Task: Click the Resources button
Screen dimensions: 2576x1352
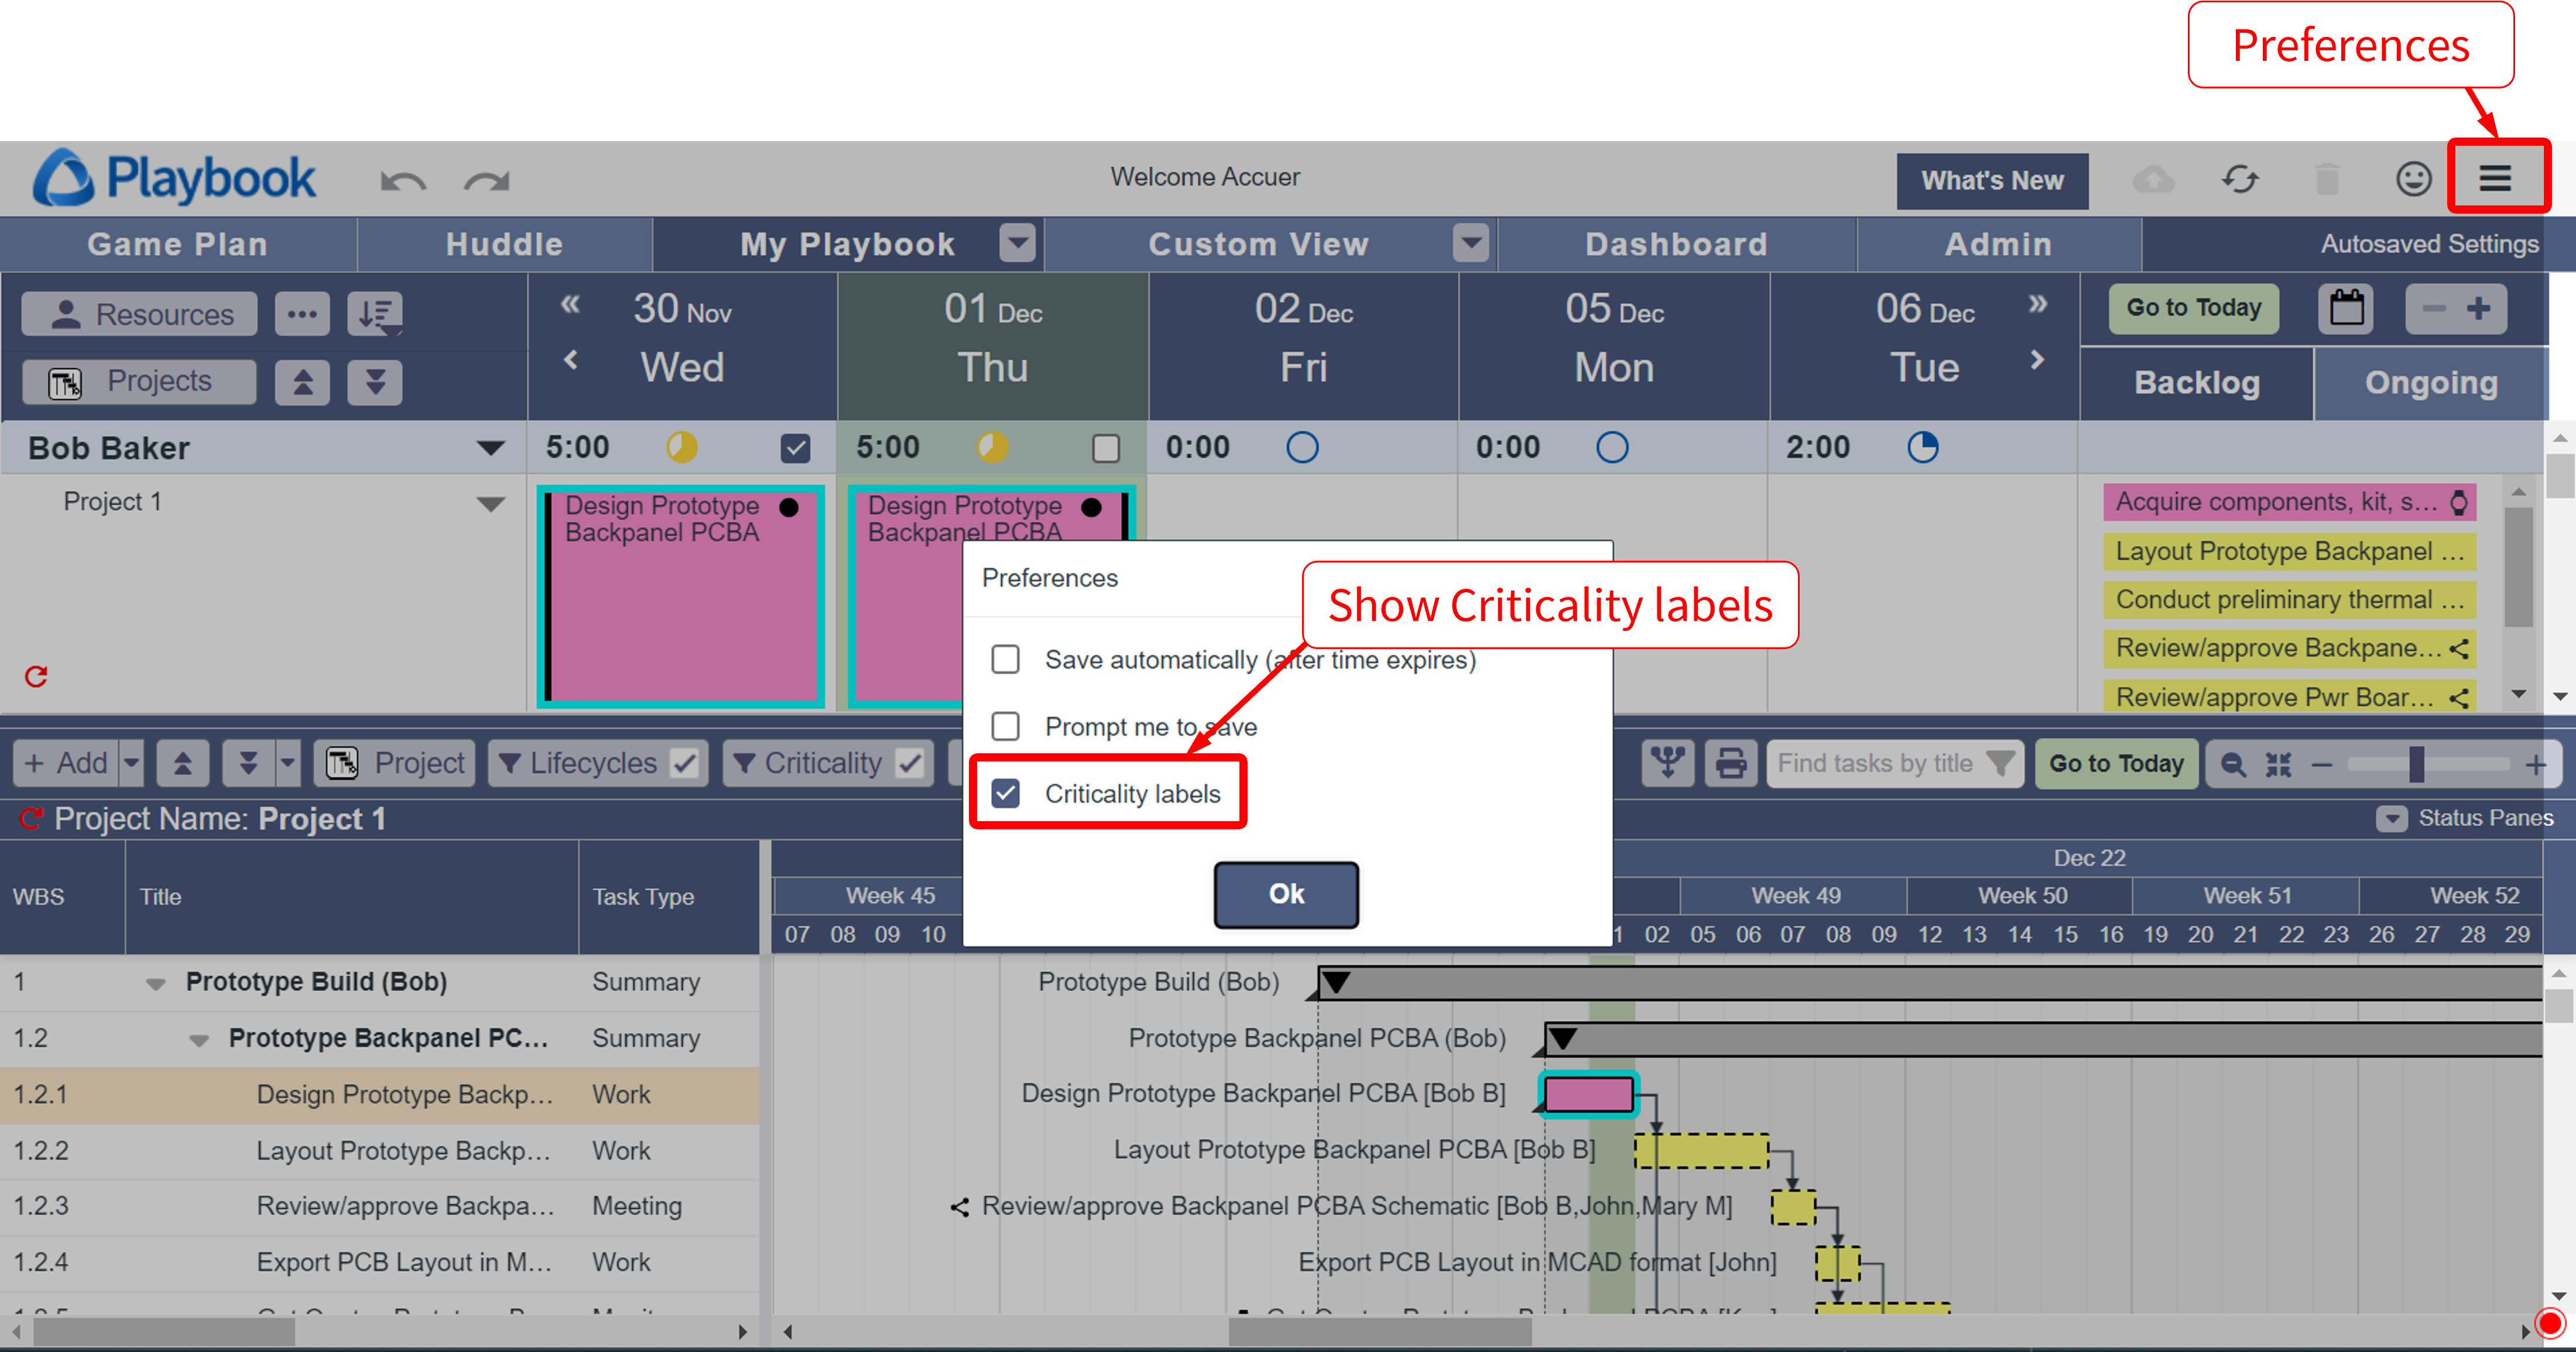Action: (139, 314)
